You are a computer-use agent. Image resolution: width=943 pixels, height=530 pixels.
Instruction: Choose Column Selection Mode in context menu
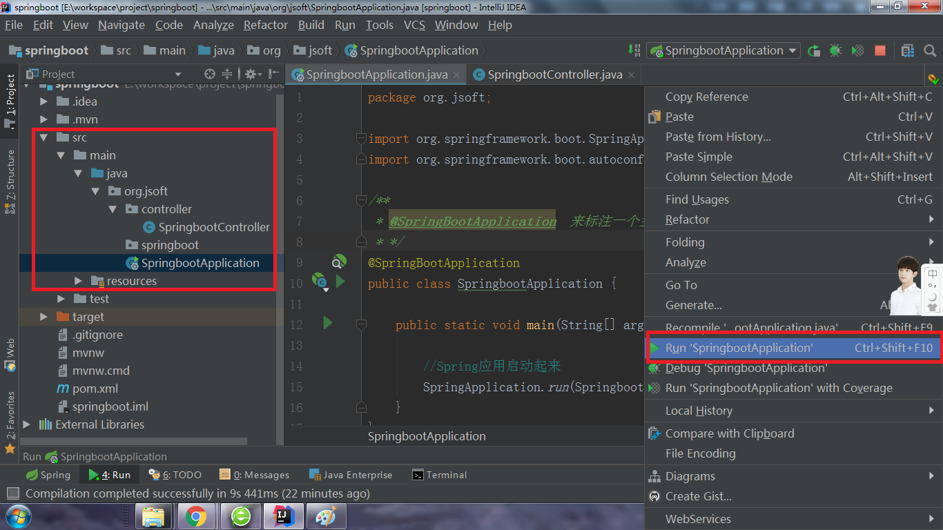click(x=793, y=177)
